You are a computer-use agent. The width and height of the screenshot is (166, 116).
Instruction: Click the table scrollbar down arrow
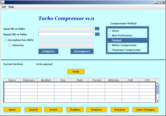click(x=157, y=101)
